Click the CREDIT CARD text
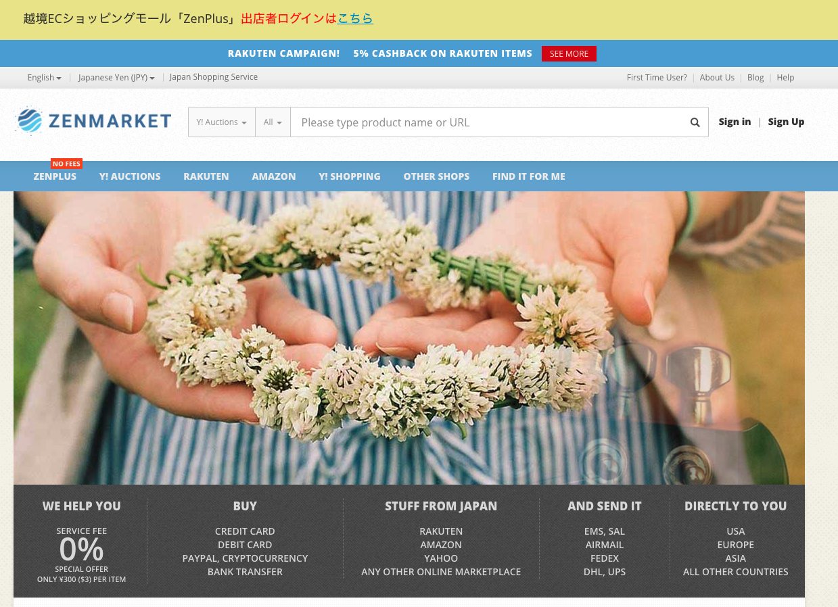The image size is (838, 607). 245,531
